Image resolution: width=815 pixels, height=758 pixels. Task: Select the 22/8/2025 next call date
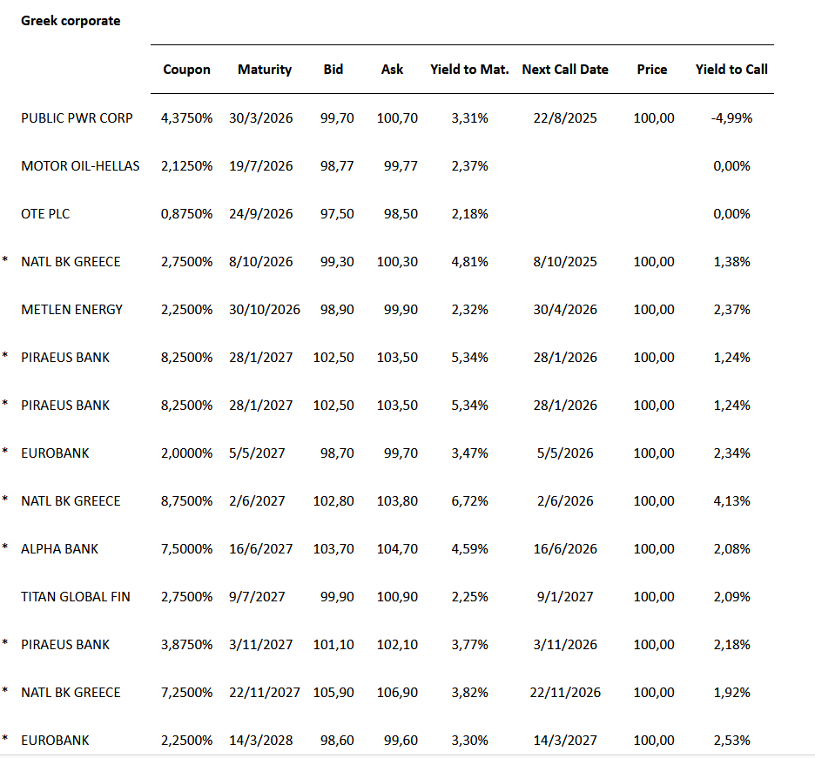565,117
